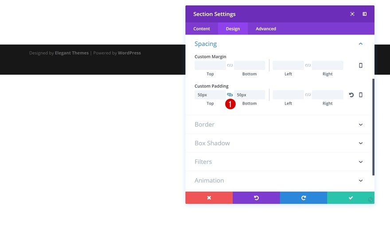Toggle the padding top-bottom link
Screen dimensions: 390x233
(230, 95)
